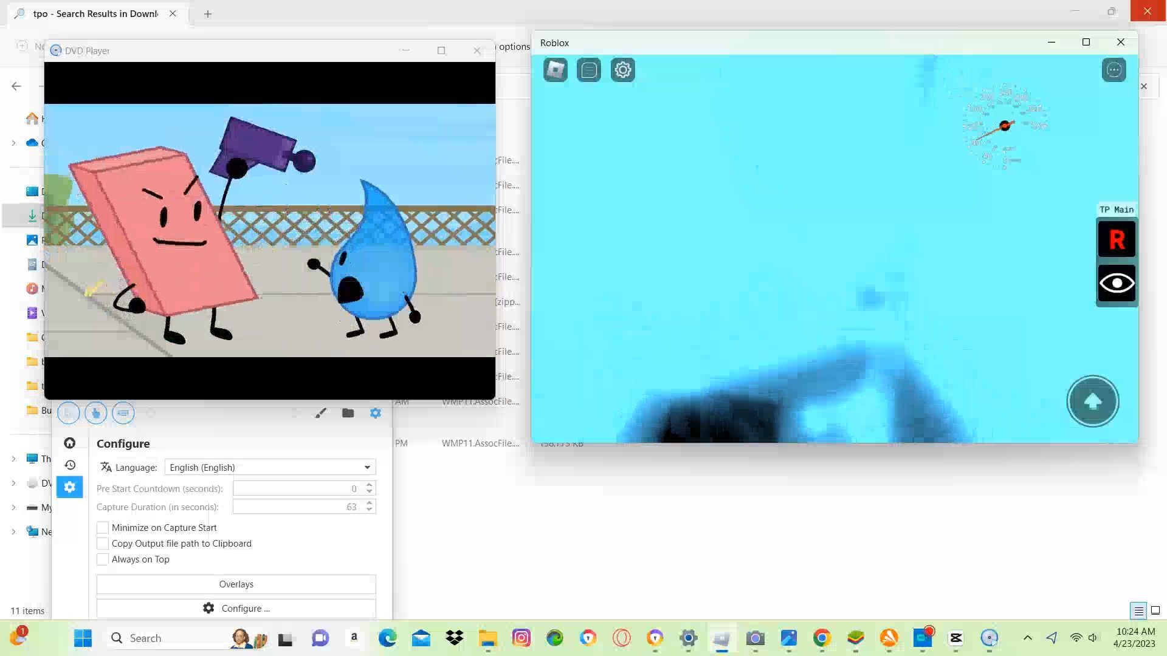Screen dimensions: 1167x656
Task: Click the Pre Start Countdown field
Action: coord(298,488)
